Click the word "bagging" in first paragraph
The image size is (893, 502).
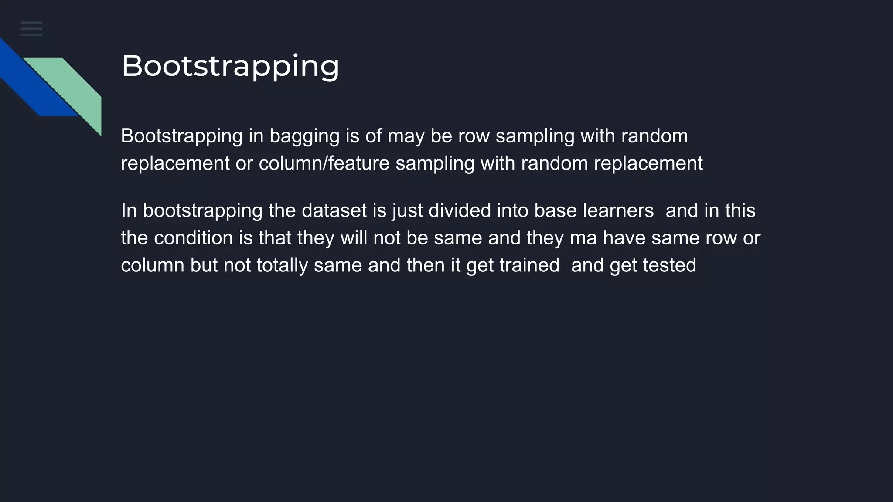pyautogui.click(x=304, y=136)
